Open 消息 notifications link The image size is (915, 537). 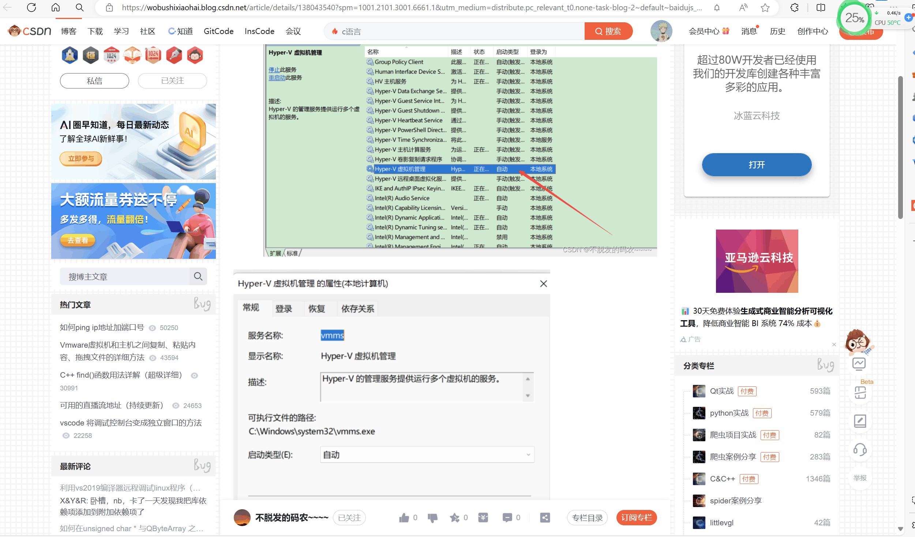pos(749,31)
